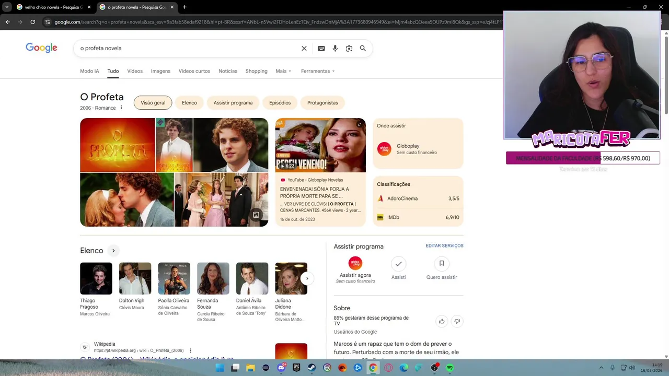This screenshot has width=669, height=376.
Task: Open Epic Games Launcher from taskbar
Action: 296,368
